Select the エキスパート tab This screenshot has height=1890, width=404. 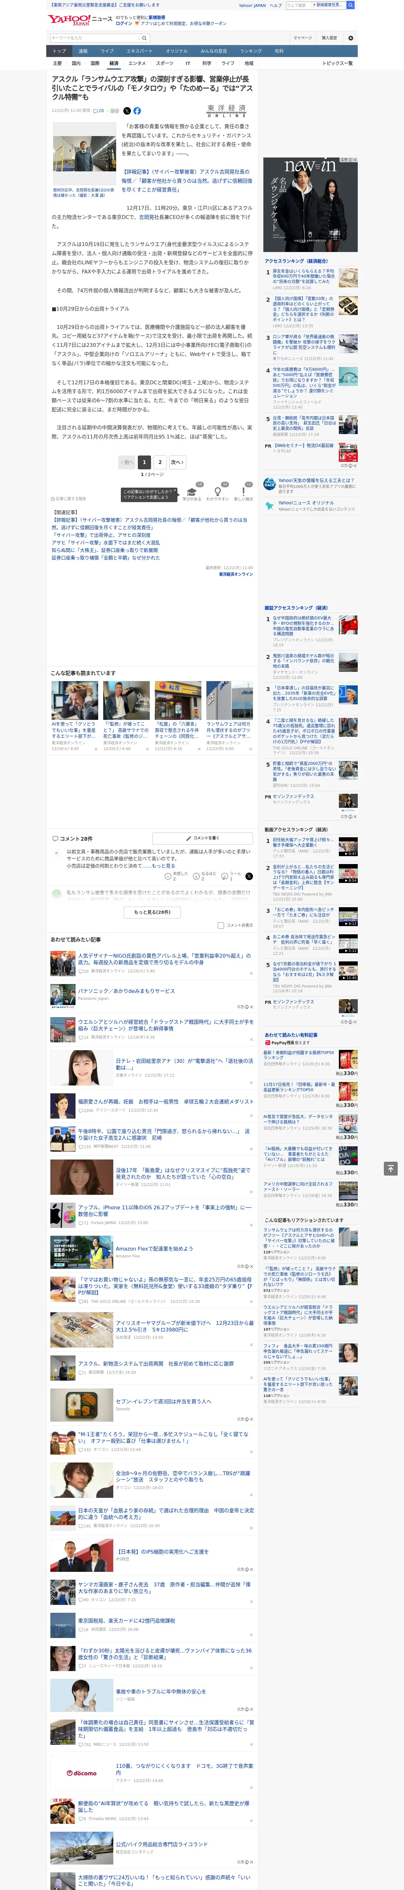coord(139,51)
